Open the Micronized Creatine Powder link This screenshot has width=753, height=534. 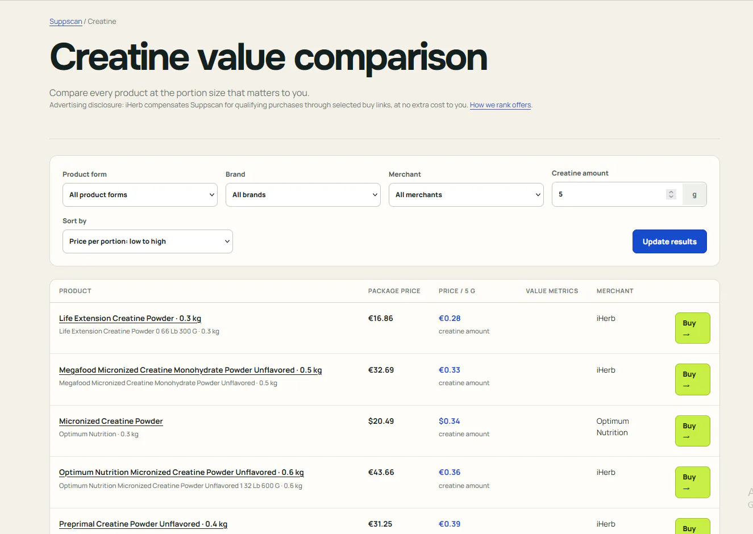pyautogui.click(x=111, y=422)
